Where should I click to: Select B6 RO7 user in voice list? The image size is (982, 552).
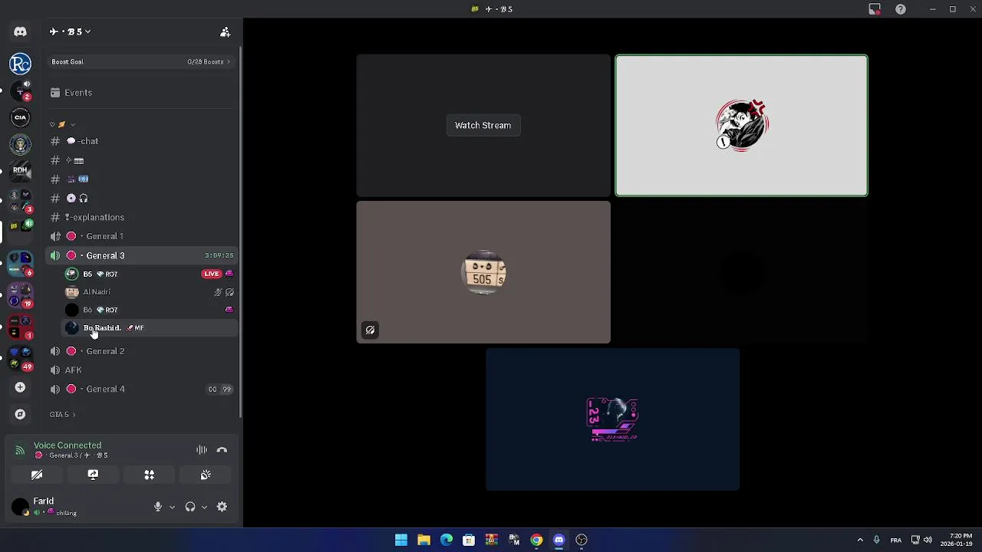click(150, 310)
